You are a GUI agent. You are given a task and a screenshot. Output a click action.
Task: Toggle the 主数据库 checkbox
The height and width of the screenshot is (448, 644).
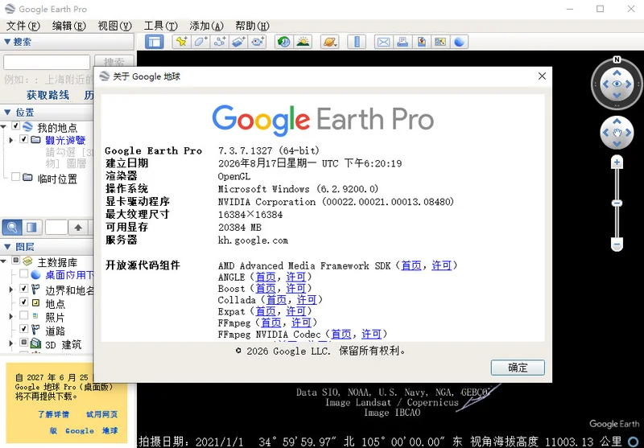tap(15, 260)
